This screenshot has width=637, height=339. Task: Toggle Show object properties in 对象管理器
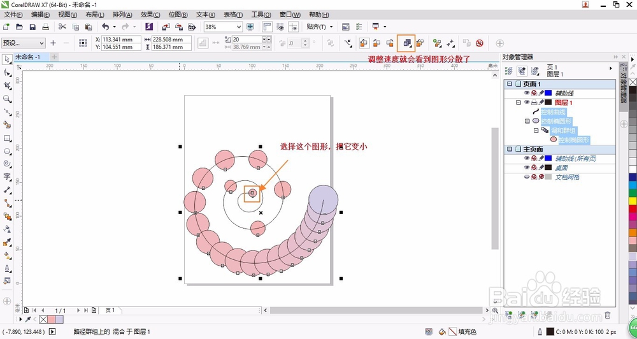508,71
